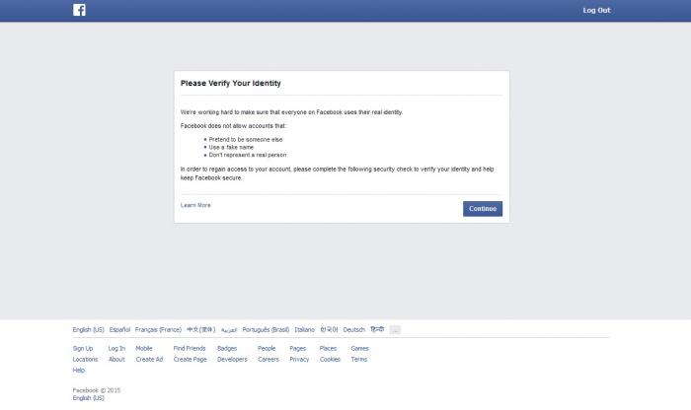Image resolution: width=691 pixels, height=410 pixels.
Task: Open the Find Friends footer link
Action: (190, 348)
